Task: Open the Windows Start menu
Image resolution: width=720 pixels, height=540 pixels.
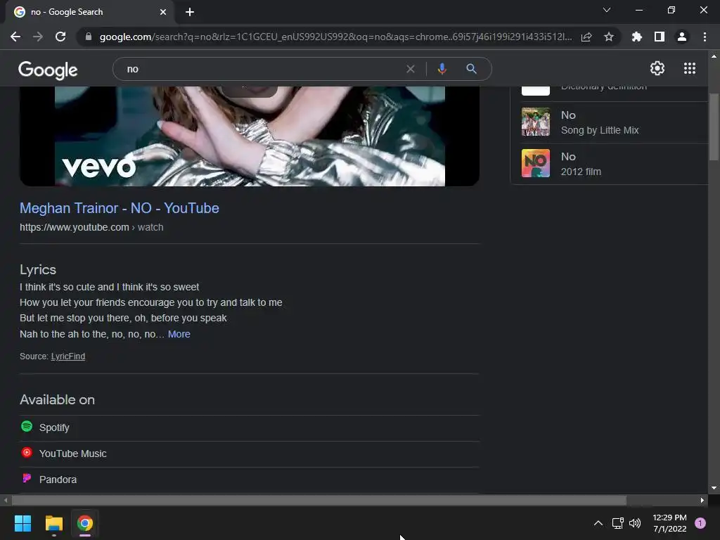Action: click(x=22, y=523)
